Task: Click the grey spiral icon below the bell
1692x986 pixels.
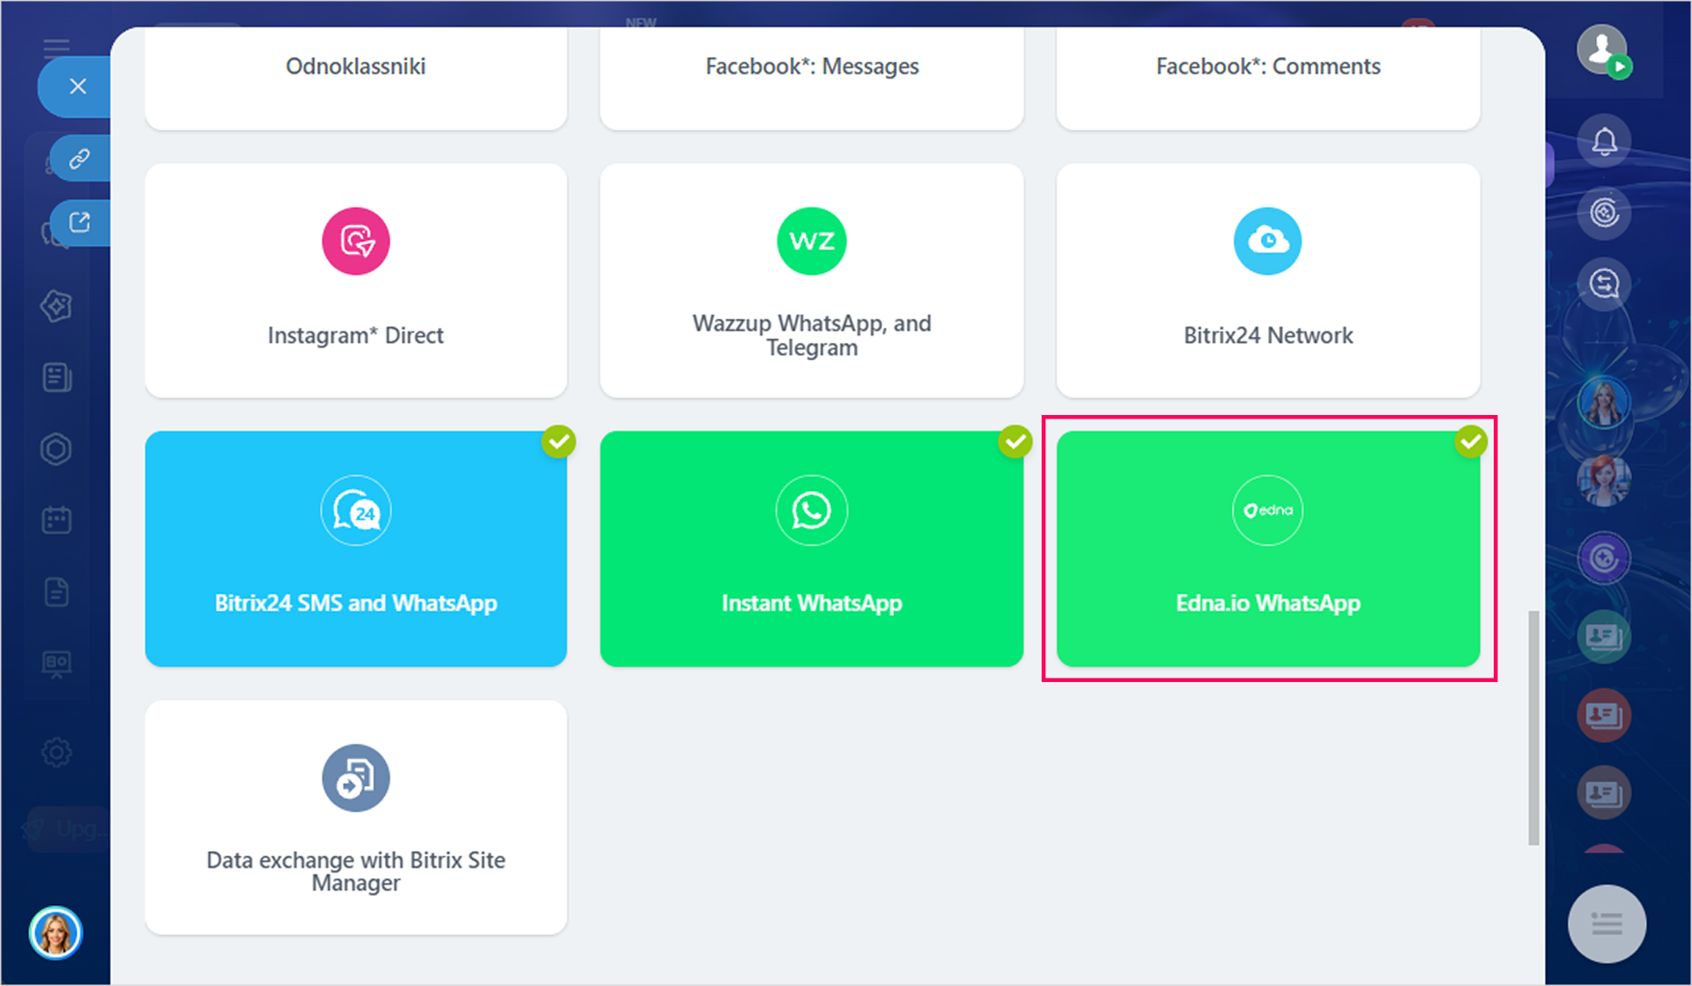Action: pos(1604,212)
